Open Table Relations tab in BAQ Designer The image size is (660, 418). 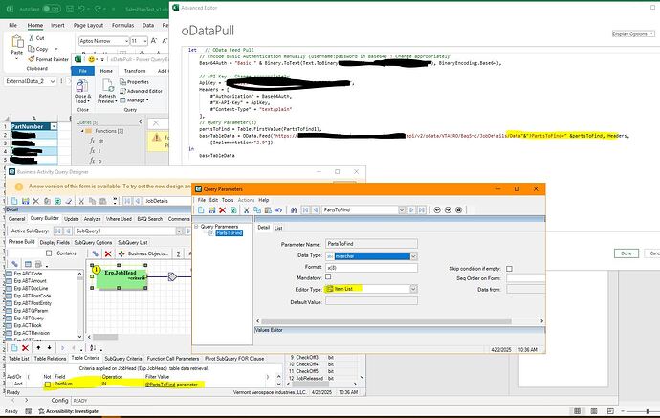coord(50,359)
